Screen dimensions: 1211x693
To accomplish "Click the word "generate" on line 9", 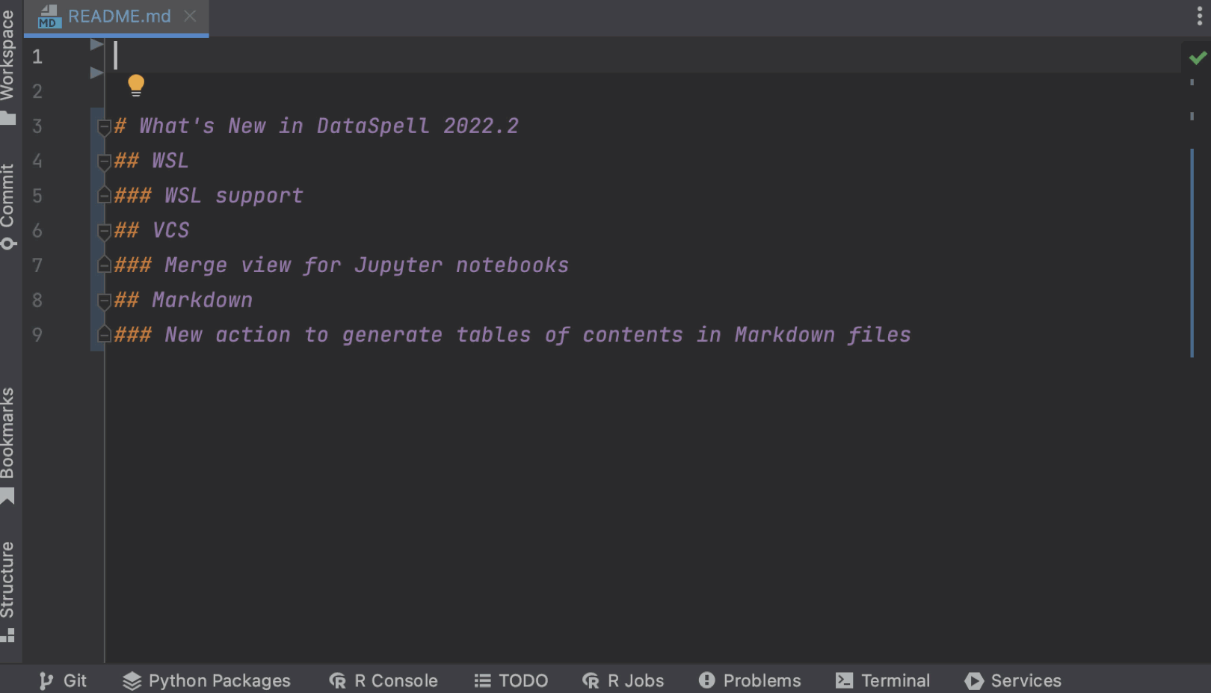I will (x=392, y=335).
